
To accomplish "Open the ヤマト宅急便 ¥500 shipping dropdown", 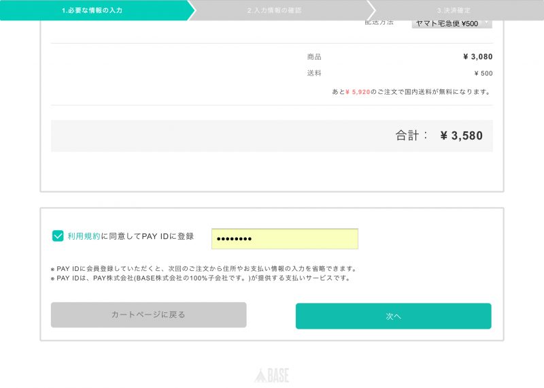I will [452, 22].
